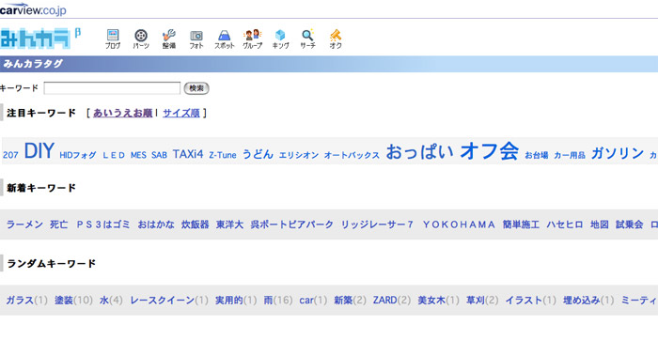Open the ラーメン new keyword
Viewport: 658px width, 356px height.
click(24, 224)
